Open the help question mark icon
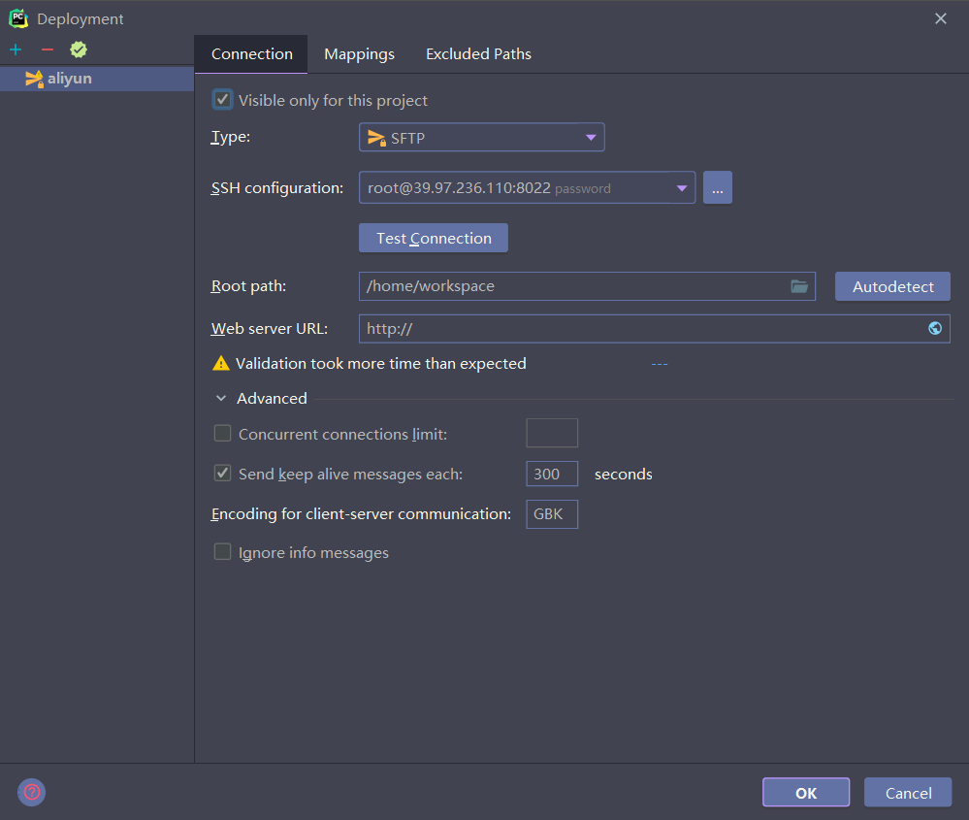Image resolution: width=969 pixels, height=820 pixels. (x=31, y=792)
